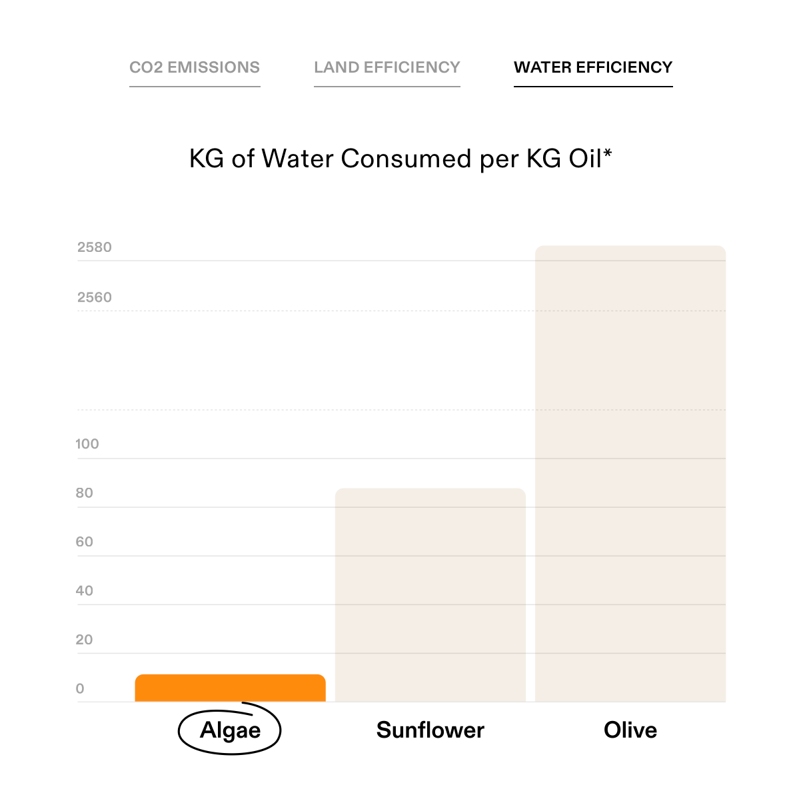Select the circled Algae label
801x801 pixels.
click(x=230, y=730)
